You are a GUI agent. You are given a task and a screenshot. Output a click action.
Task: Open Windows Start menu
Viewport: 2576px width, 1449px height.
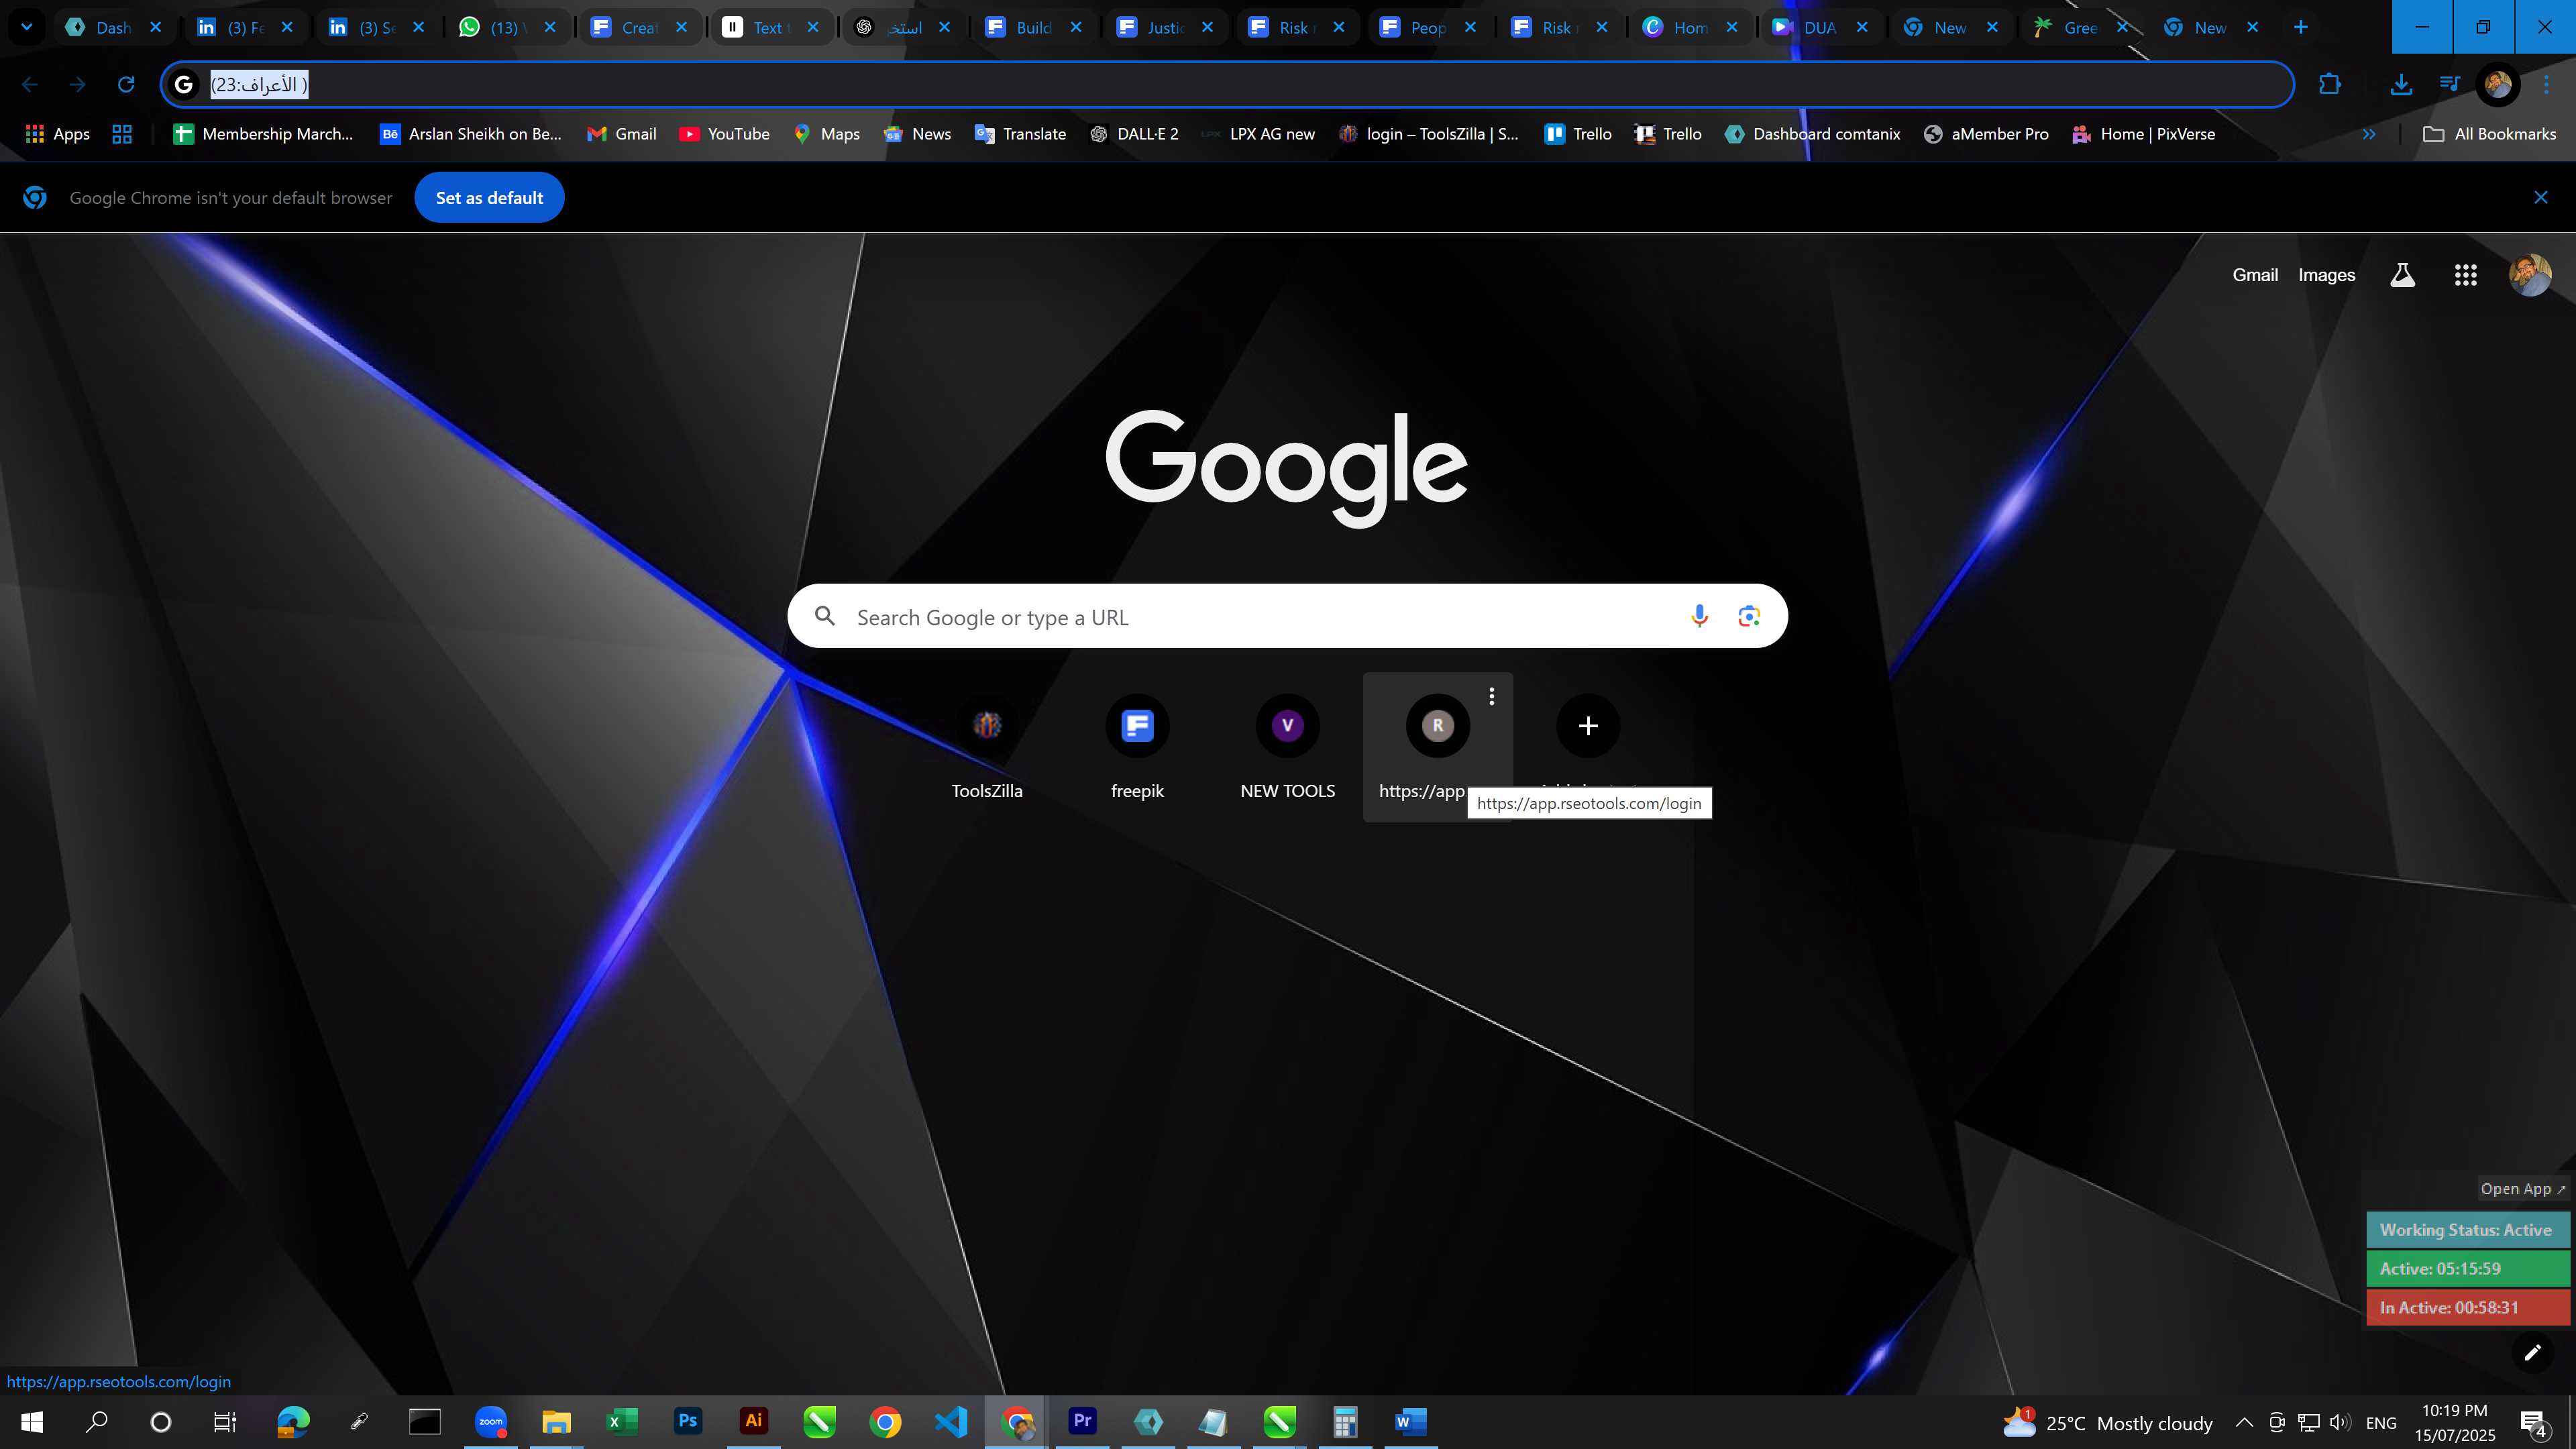32,1421
